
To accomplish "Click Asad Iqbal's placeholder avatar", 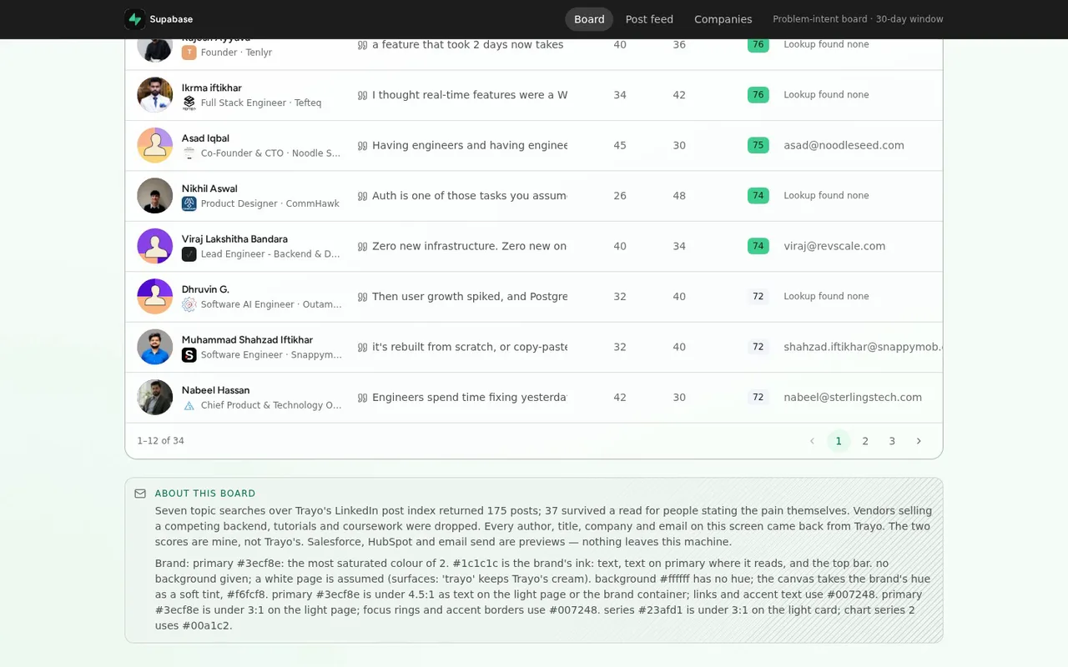I will [x=155, y=145].
